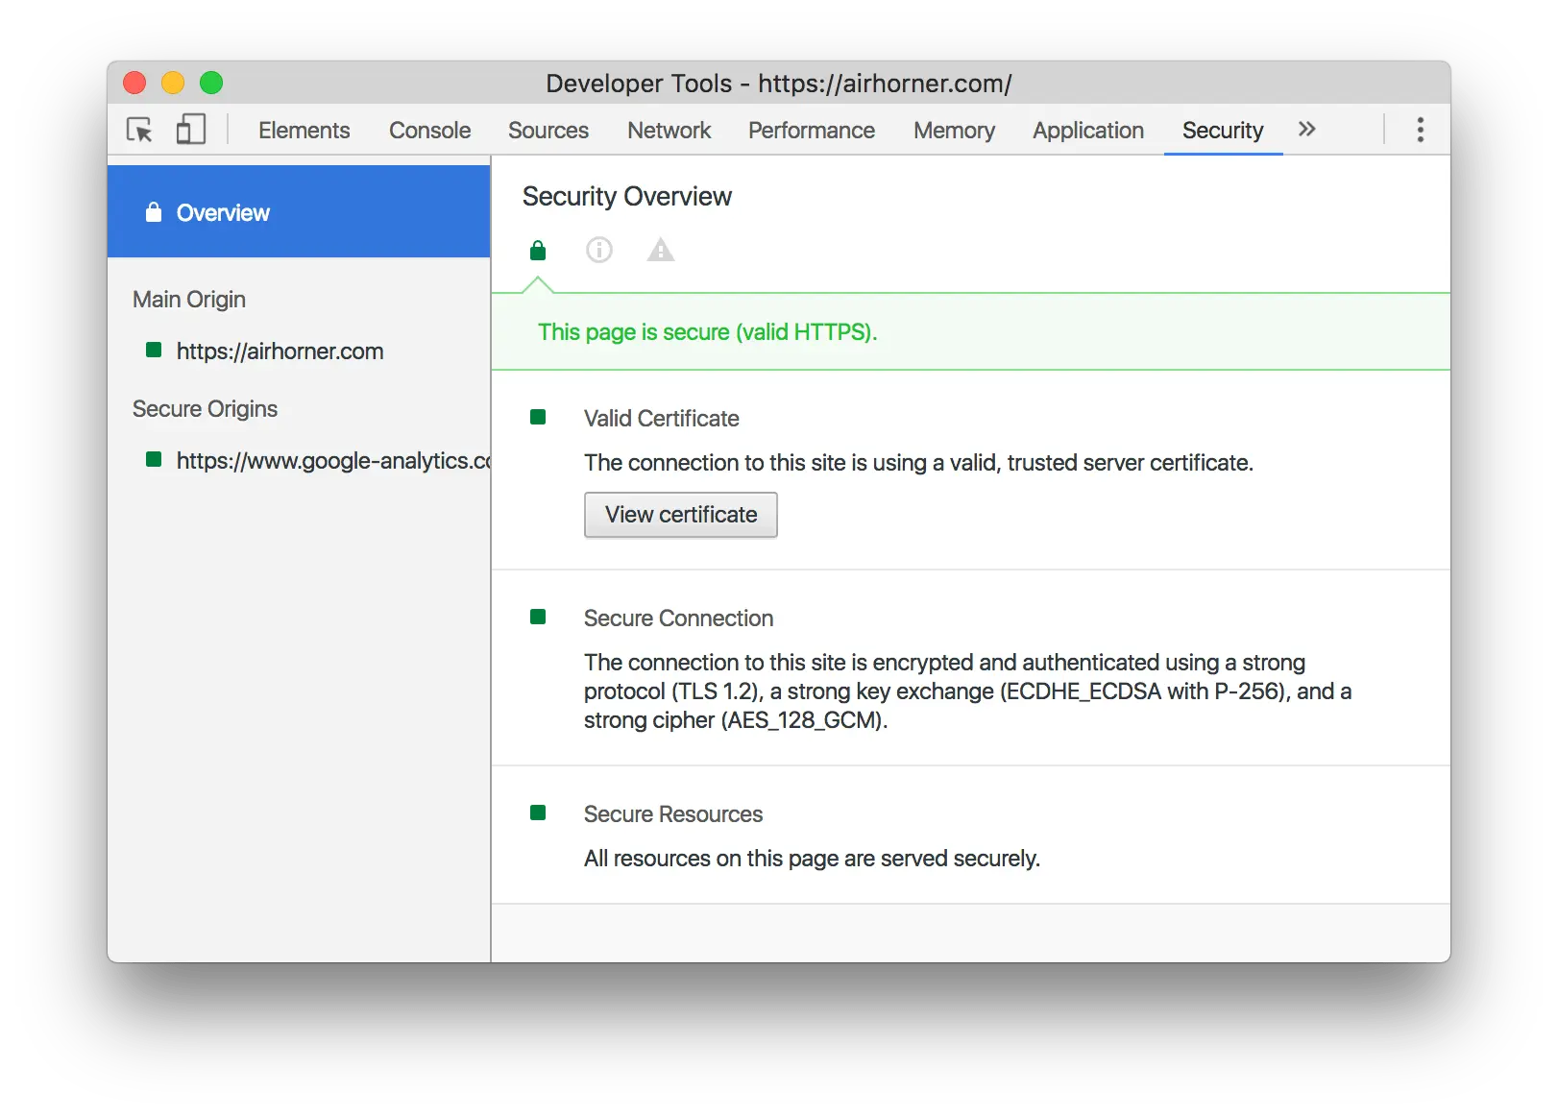
Task: Toggle the device toolbar icon
Action: 191,130
